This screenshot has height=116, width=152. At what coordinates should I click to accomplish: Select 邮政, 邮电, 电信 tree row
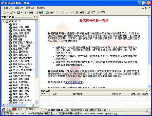click(19, 88)
